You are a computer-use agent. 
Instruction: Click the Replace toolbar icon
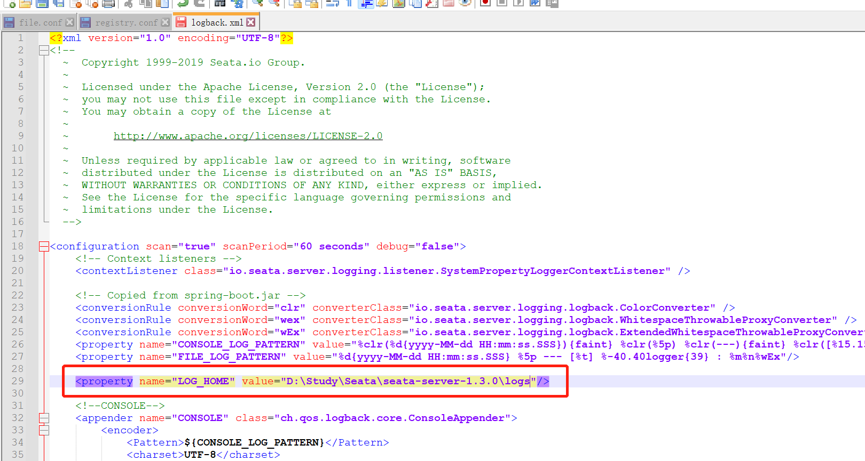point(237,3)
